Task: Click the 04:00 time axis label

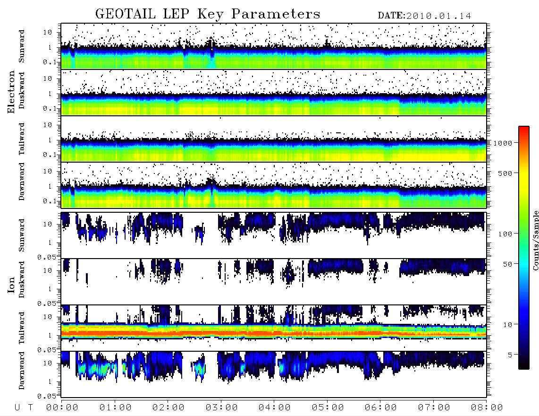Action: tap(275, 407)
